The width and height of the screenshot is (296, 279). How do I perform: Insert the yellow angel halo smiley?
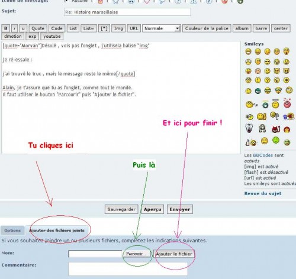(x=275, y=103)
